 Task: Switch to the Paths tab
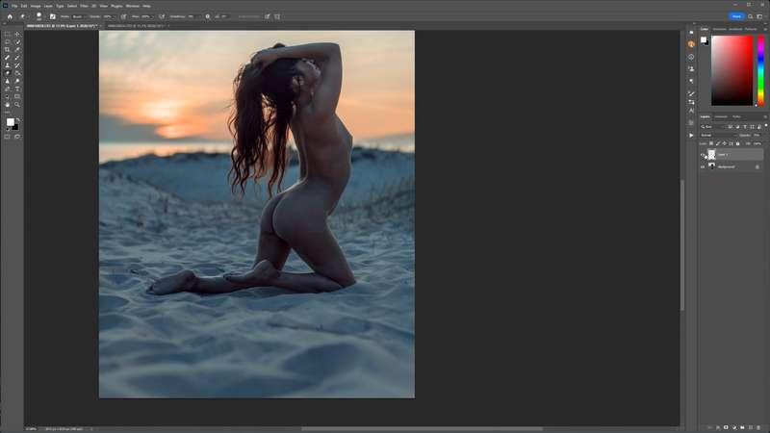(736, 116)
